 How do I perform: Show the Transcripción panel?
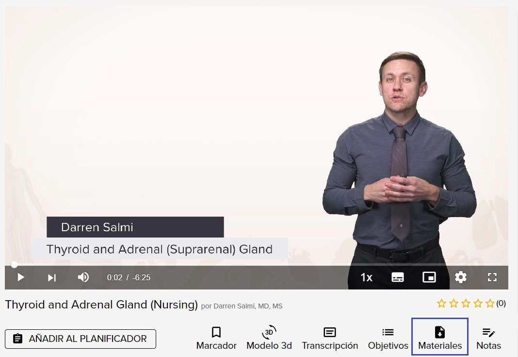pyautogui.click(x=330, y=338)
